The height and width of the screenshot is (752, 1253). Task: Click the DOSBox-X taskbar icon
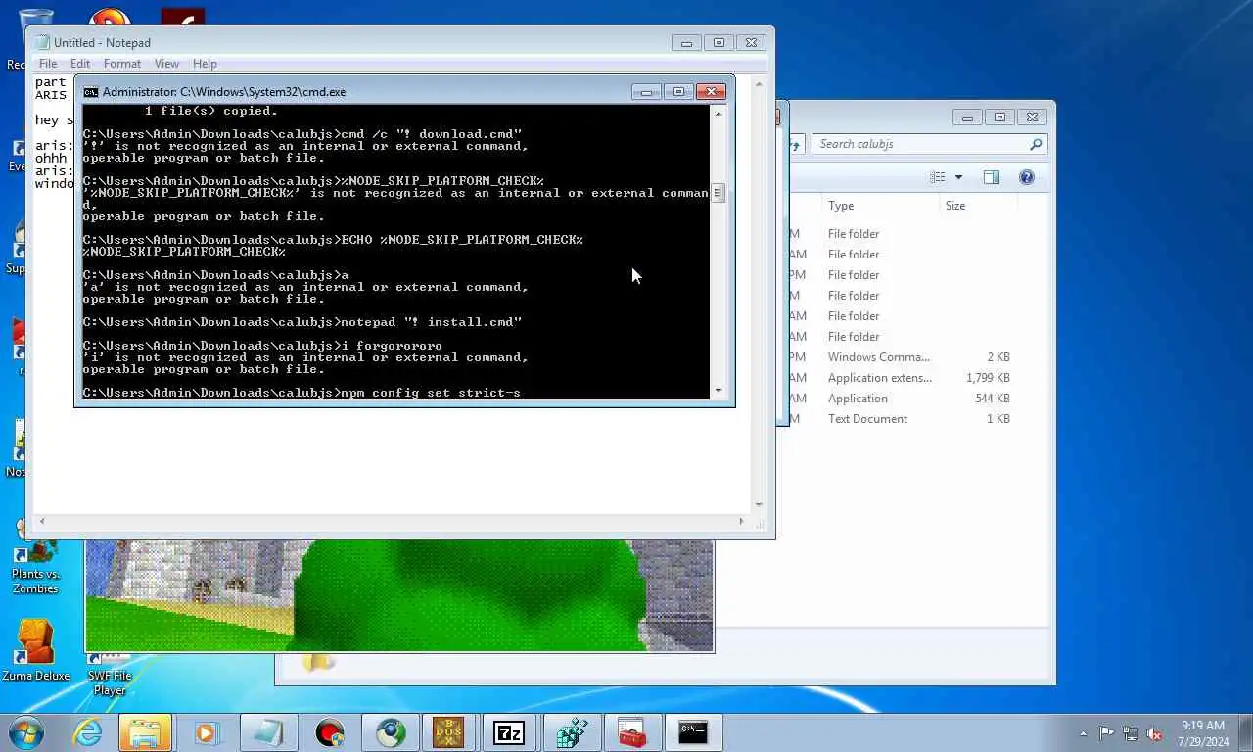pyautogui.click(x=448, y=732)
